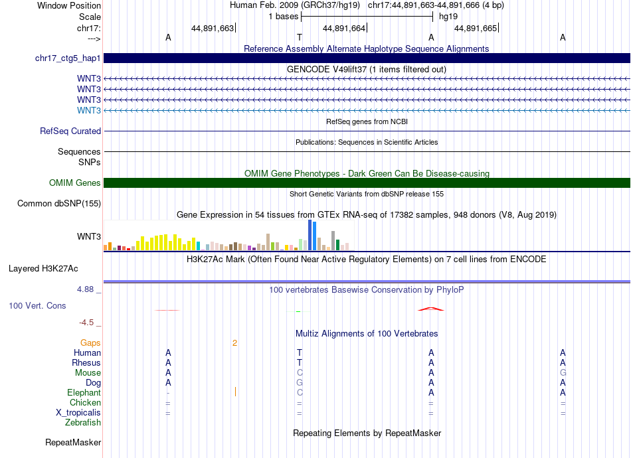Click the Rhesus row T base

300,362
